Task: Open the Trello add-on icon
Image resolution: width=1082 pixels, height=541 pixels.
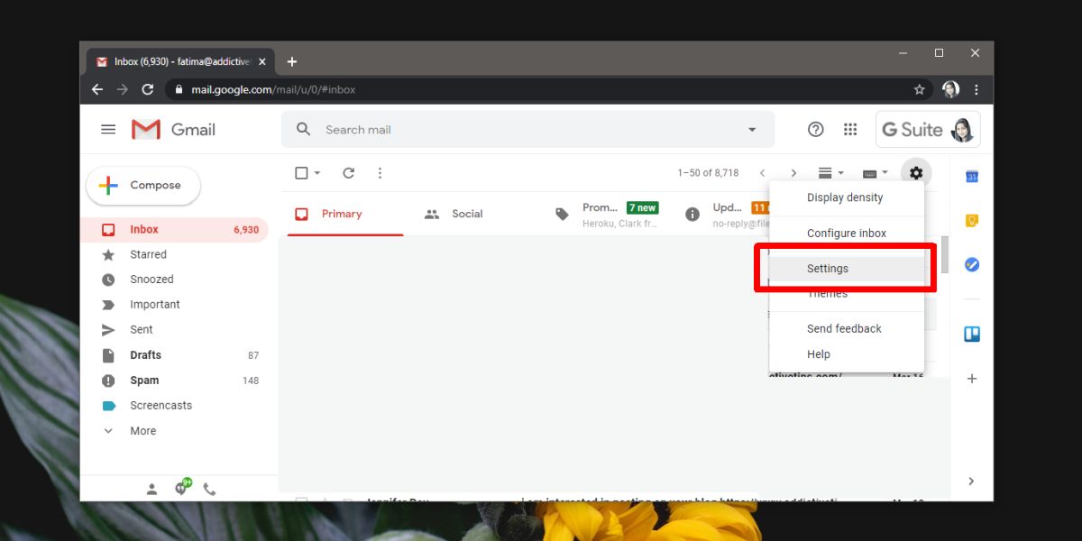Action: click(972, 334)
